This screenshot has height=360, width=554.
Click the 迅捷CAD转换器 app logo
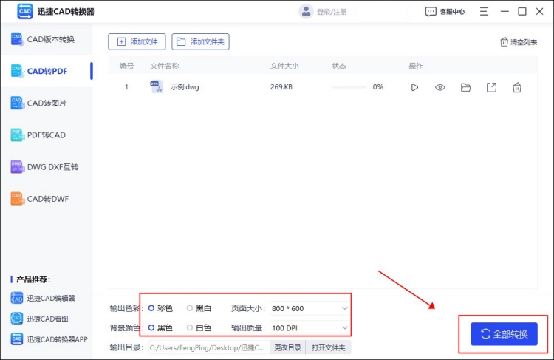24,11
